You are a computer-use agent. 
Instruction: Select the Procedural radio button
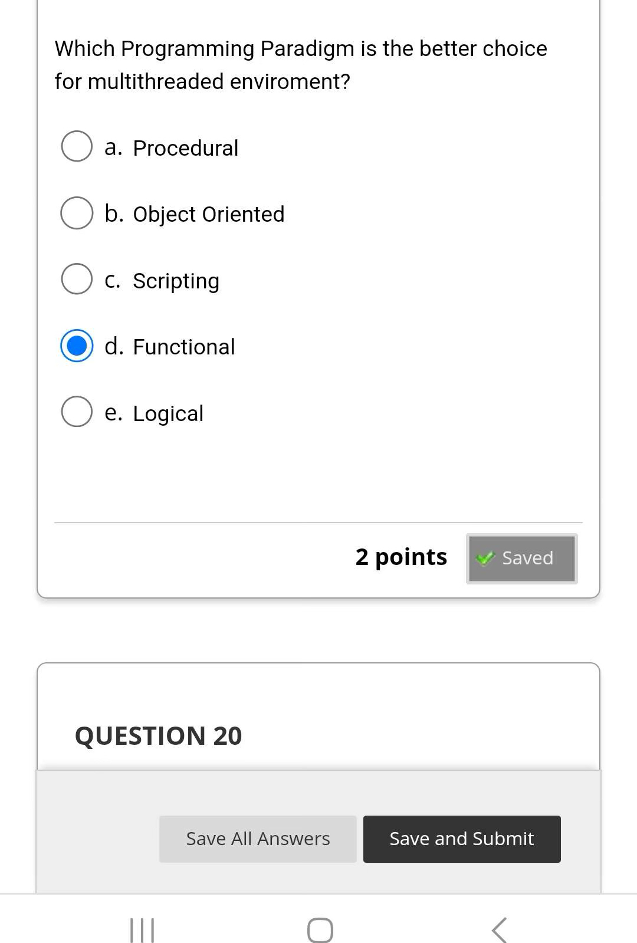coord(76,146)
